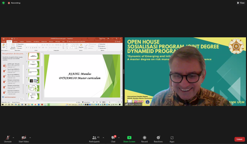Click the Windows Start button in shared taskbar
Viewport: 247px width, 144px height.
(2, 104)
